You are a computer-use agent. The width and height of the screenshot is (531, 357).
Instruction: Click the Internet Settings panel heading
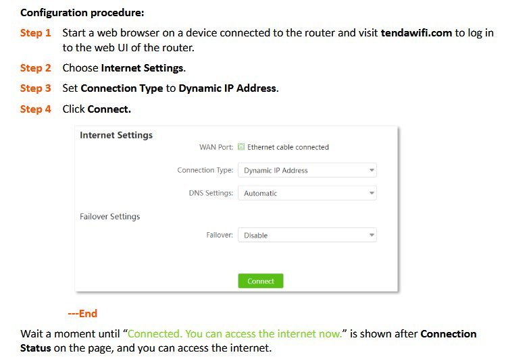116,135
